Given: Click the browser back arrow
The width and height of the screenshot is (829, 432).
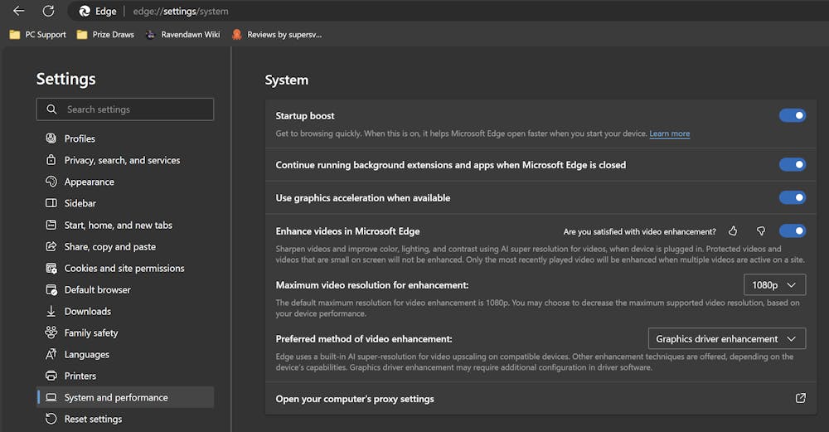Looking at the screenshot, I should point(18,12).
